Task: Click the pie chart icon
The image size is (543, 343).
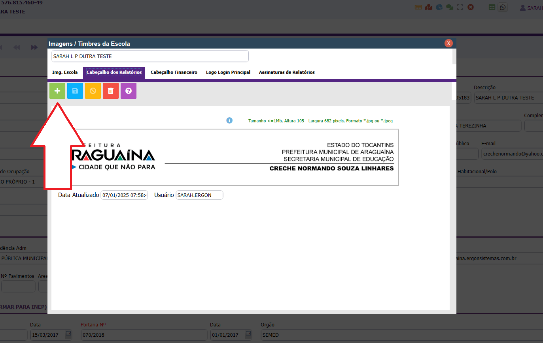Action: click(439, 7)
